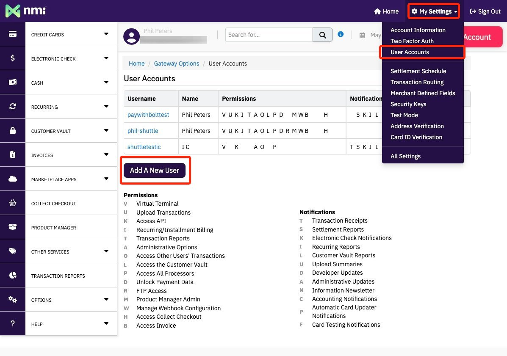
Task: Open Address Verification menu item
Action: coord(417,126)
